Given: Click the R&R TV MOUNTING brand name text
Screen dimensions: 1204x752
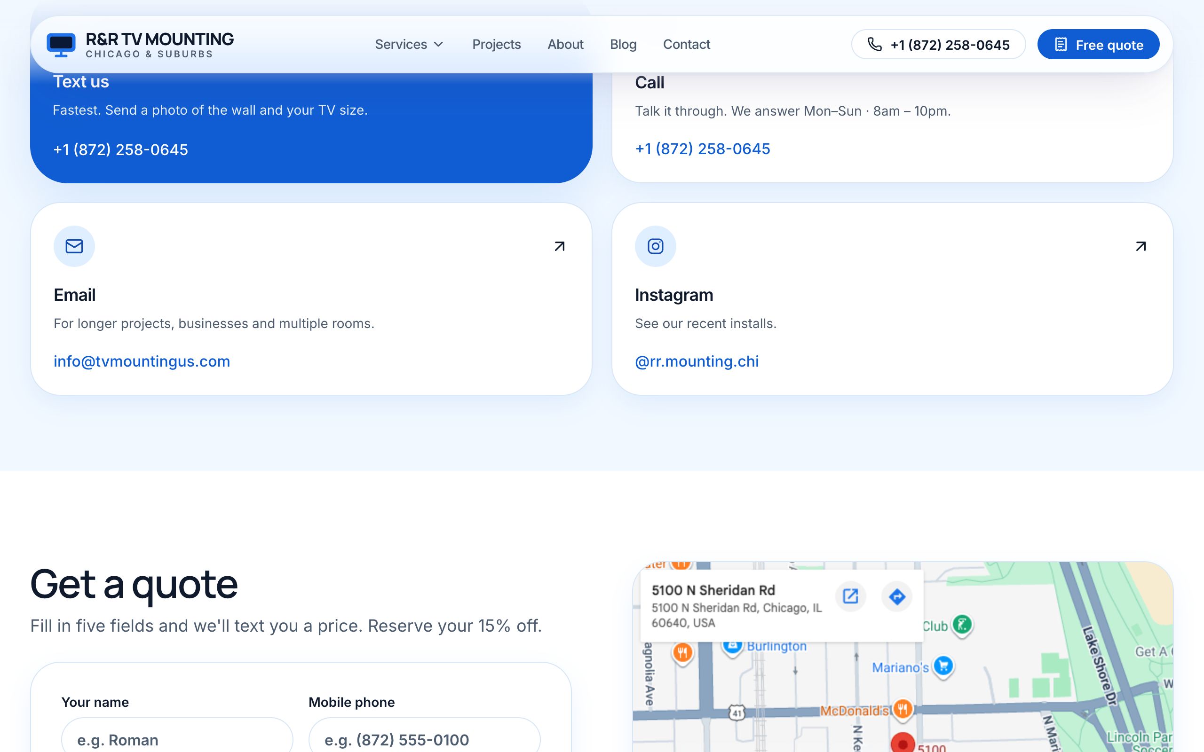Looking at the screenshot, I should tap(160, 39).
